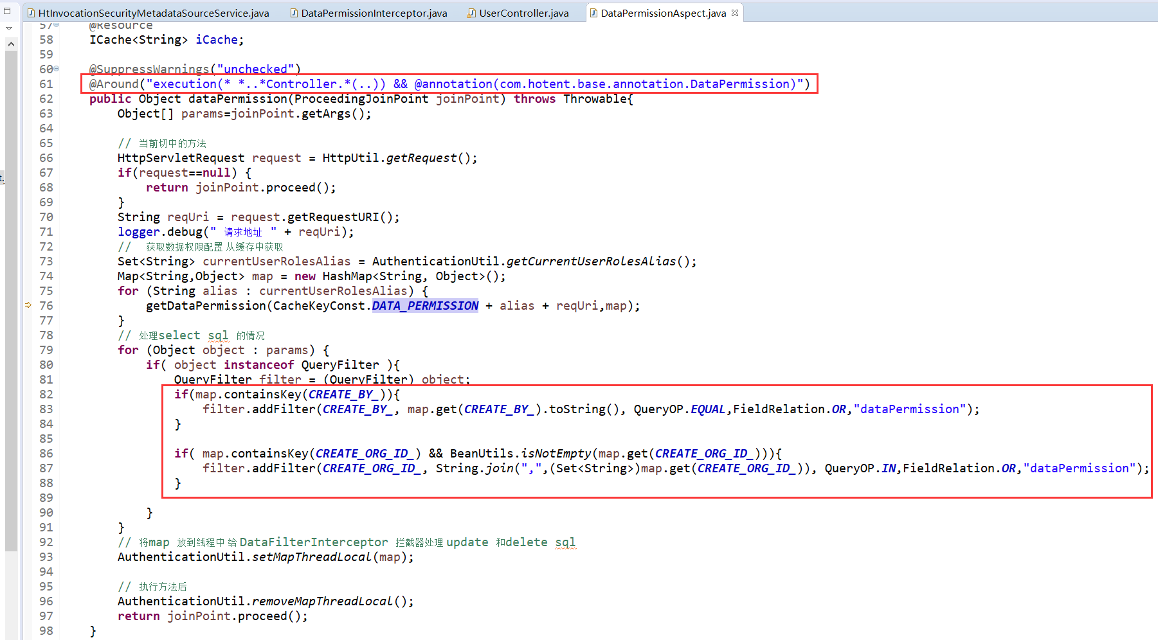Click getCurrentUserRolesAlias on line 73
This screenshot has width=1158, height=640.
point(592,261)
